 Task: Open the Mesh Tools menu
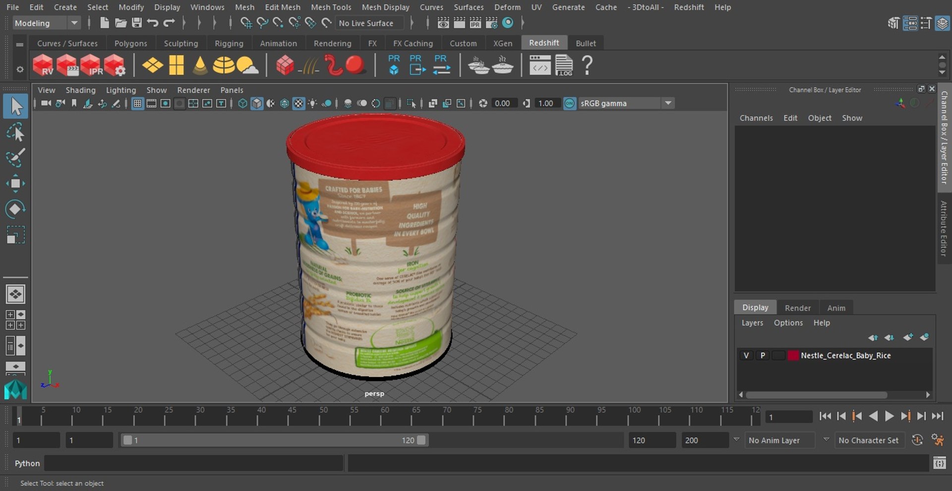(331, 7)
